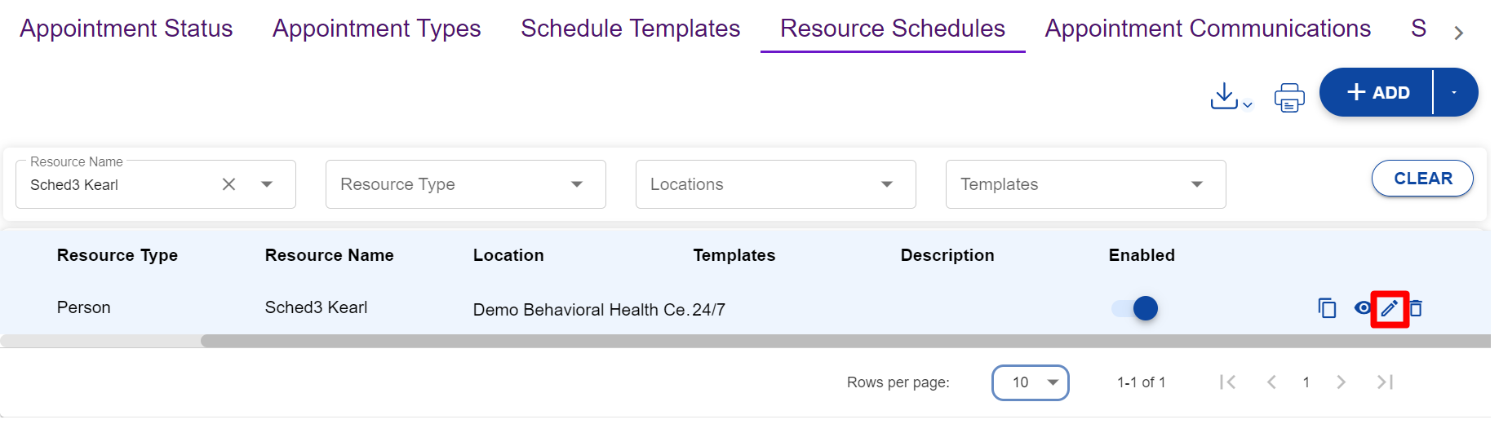Toggle the Enabled switch for Sched3 Kearl

[1135, 308]
